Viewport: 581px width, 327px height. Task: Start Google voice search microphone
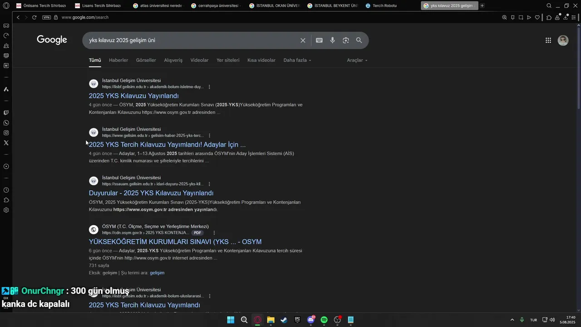(332, 40)
